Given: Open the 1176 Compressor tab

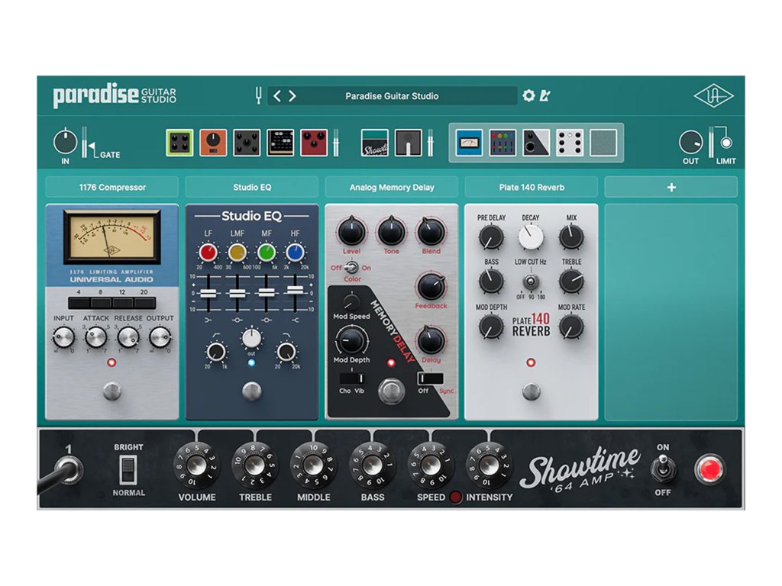Looking at the screenshot, I should 112,188.
